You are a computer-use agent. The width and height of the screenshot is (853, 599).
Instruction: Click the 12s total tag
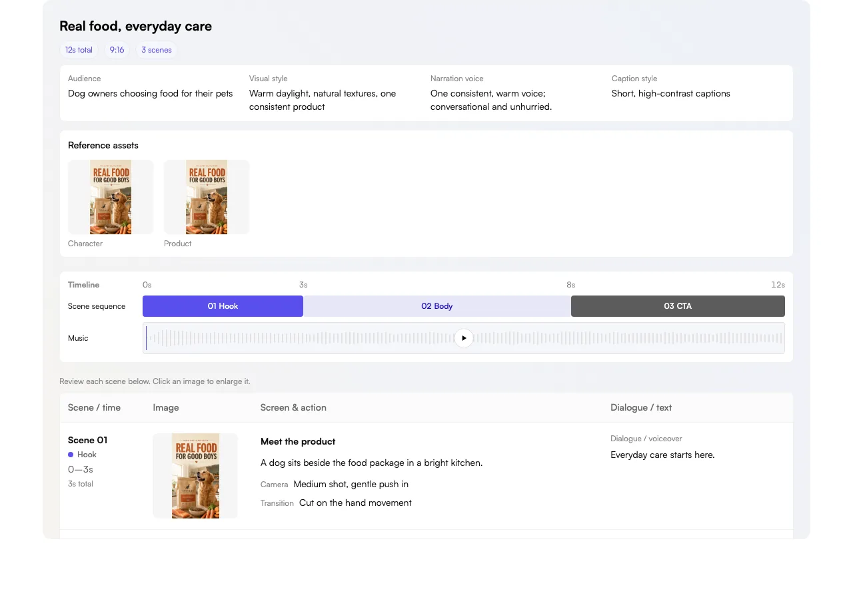point(79,50)
